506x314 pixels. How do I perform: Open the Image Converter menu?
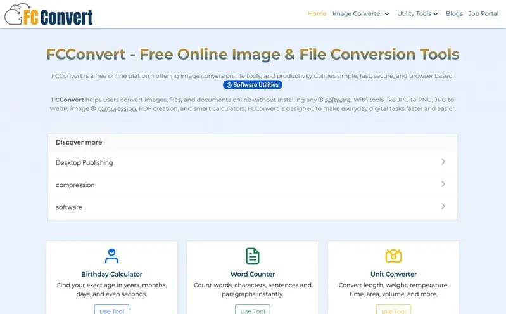click(x=360, y=13)
